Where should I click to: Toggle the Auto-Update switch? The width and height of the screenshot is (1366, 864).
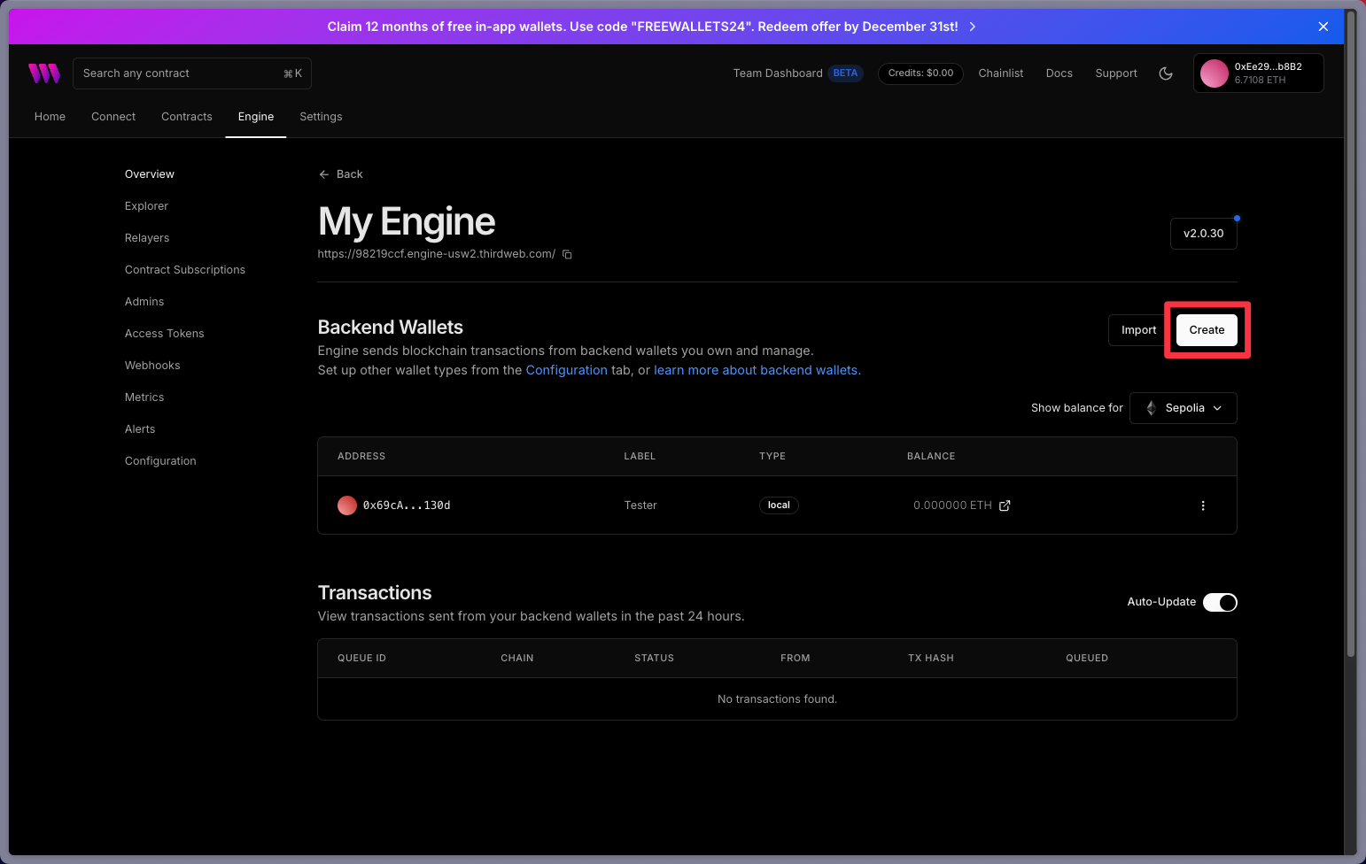pyautogui.click(x=1220, y=602)
